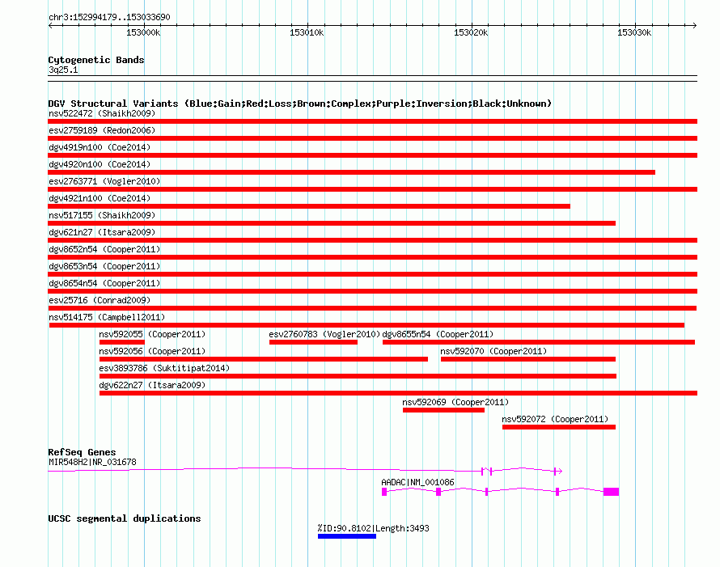The image size is (720, 567).
Task: Click the dgv4921n100 (Coe2014) label
Action: (x=100, y=198)
